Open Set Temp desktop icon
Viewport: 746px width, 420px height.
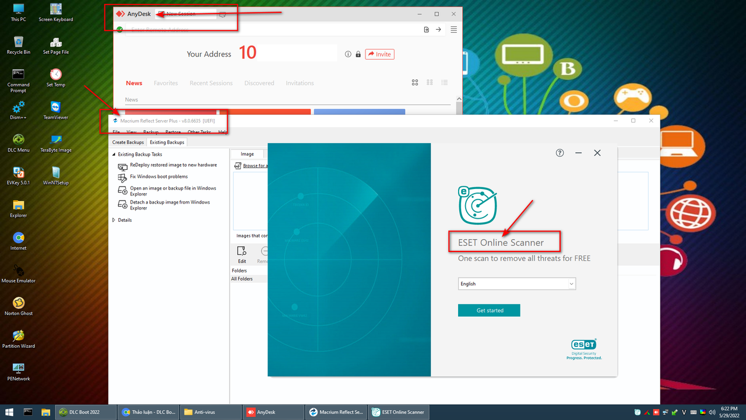(x=56, y=78)
